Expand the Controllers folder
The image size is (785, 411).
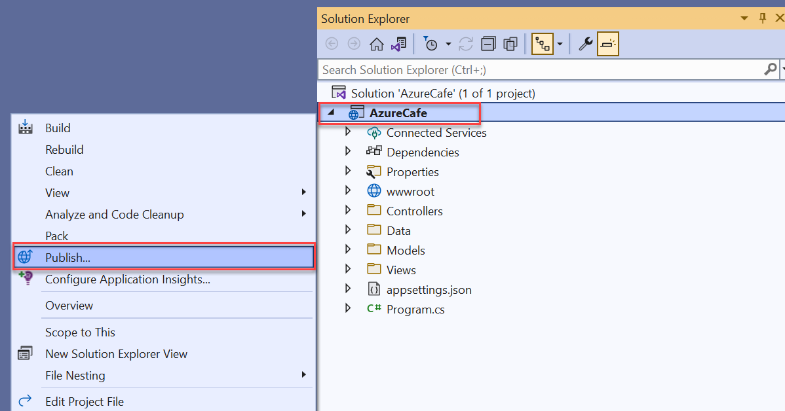[x=348, y=211]
